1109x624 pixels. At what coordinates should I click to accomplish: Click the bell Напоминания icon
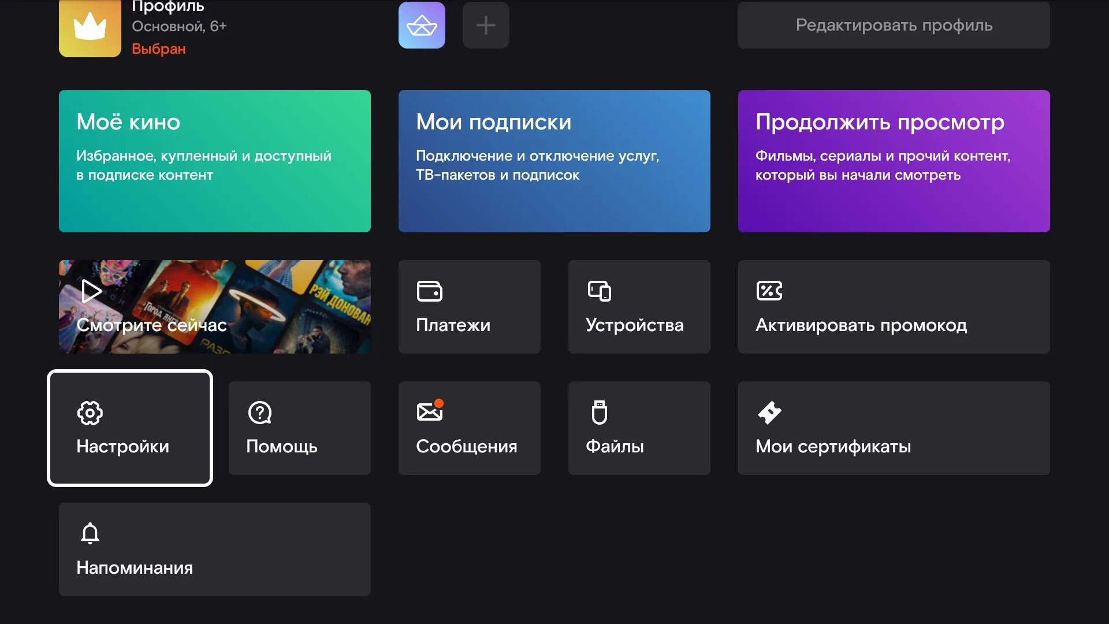coord(90,533)
